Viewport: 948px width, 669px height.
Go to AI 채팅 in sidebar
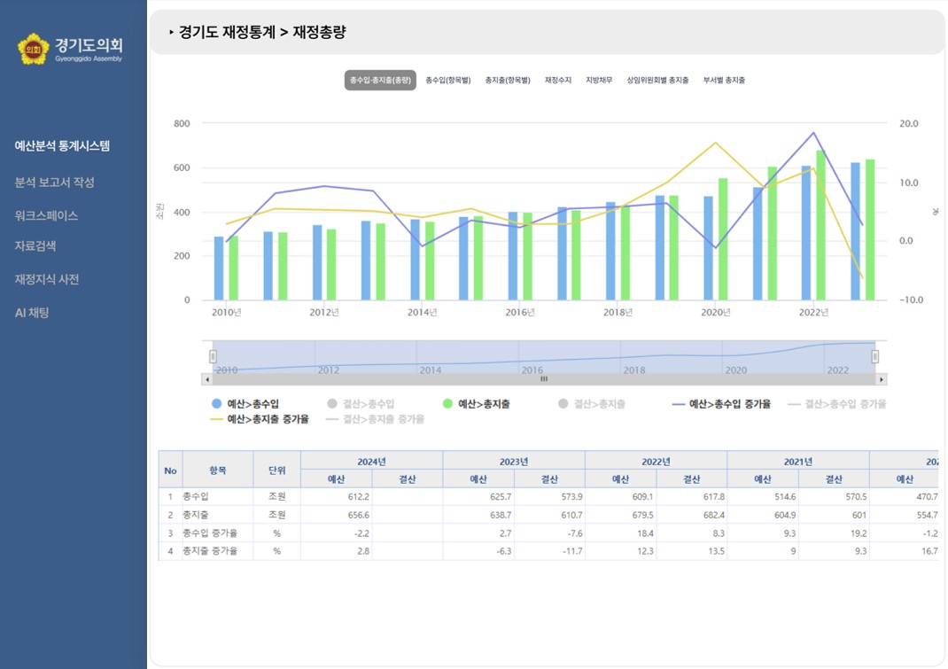32,313
